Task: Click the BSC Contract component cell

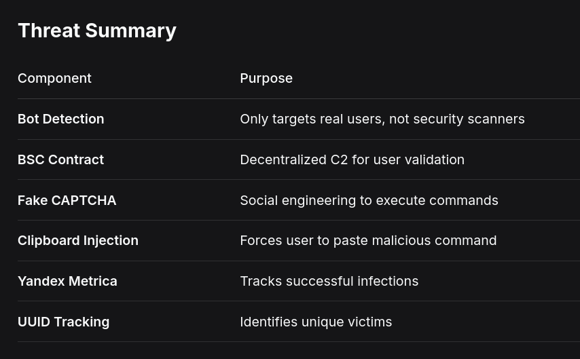Action: 60,159
